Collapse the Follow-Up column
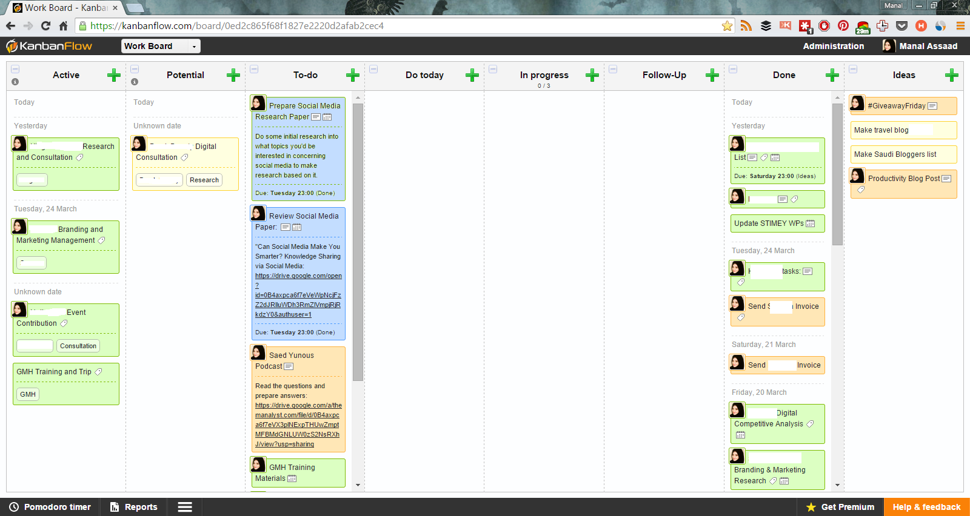Viewport: 970px width, 516px height. 613,69
